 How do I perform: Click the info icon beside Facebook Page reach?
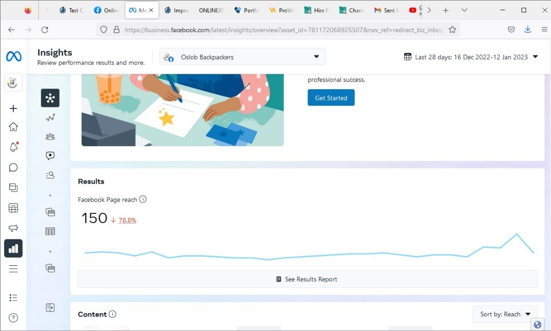[x=143, y=199]
